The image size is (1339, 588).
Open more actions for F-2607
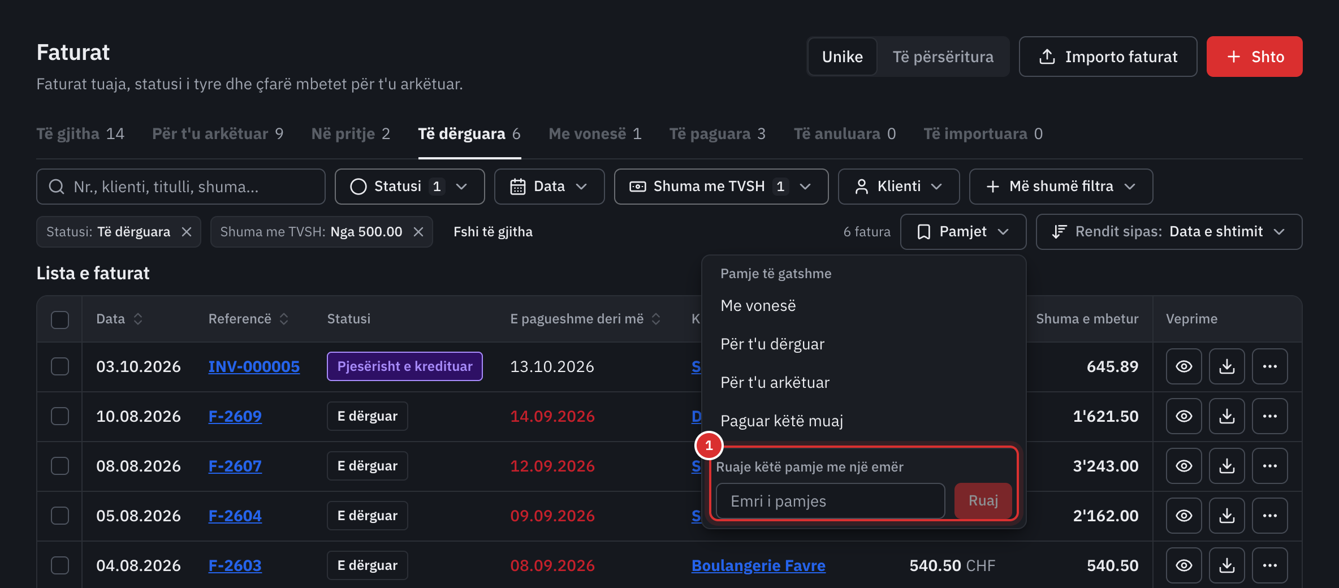1269,466
